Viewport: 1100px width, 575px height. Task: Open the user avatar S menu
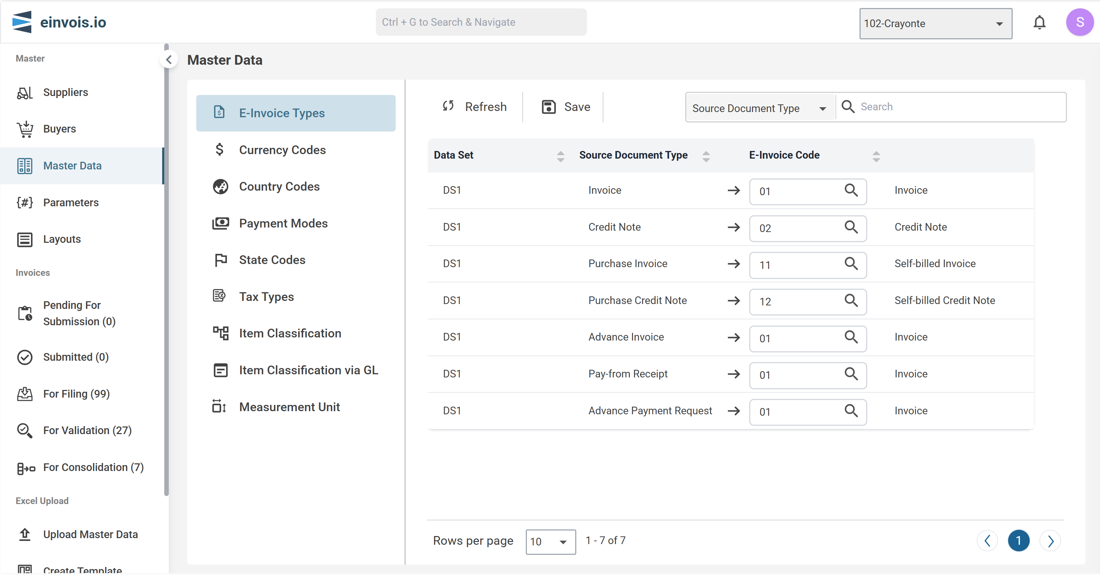click(1079, 23)
